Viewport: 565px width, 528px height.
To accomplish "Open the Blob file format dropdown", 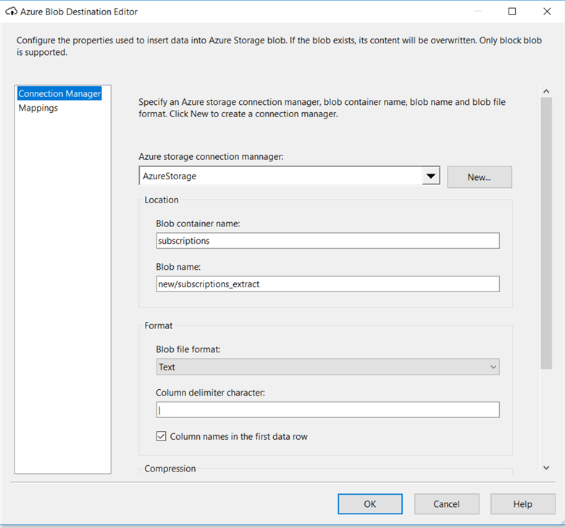I will [x=328, y=367].
